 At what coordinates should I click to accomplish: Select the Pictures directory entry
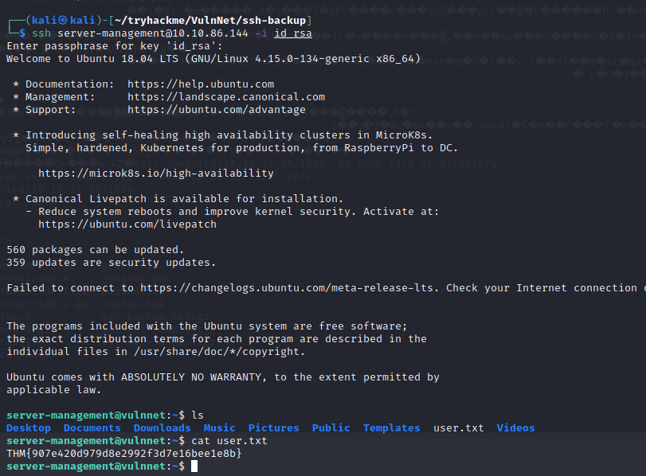pyautogui.click(x=273, y=428)
